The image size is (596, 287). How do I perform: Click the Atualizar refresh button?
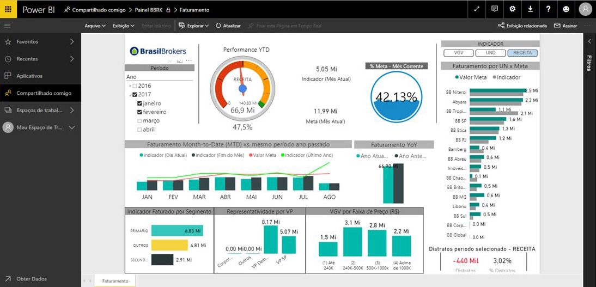coord(228,26)
